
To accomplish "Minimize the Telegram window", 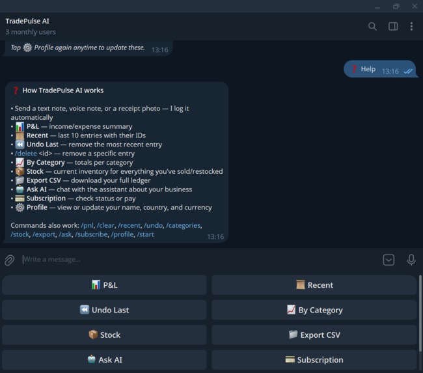I will click(x=377, y=7).
